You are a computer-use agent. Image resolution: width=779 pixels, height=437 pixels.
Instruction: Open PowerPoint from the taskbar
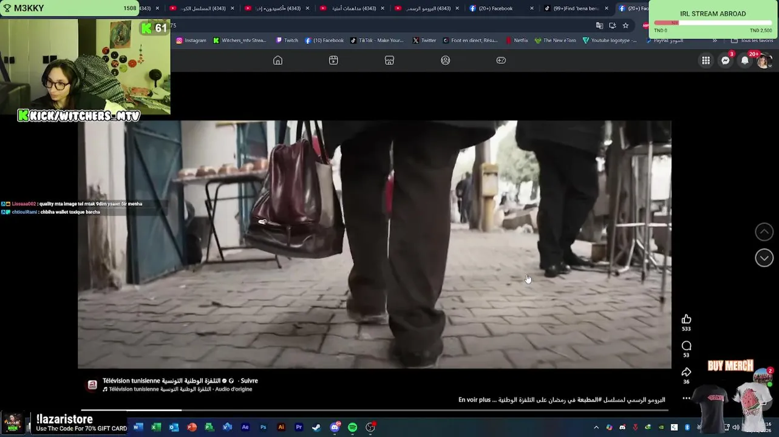192,427
